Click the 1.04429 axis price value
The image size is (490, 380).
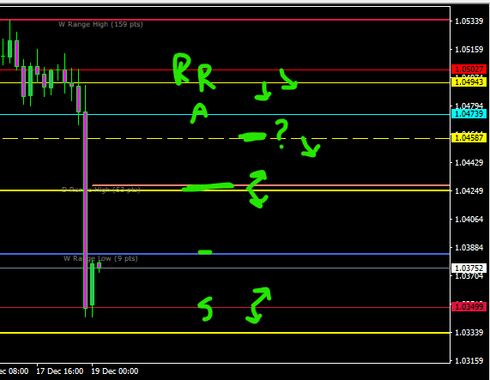click(469, 162)
